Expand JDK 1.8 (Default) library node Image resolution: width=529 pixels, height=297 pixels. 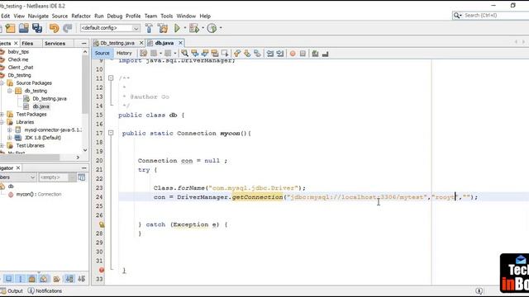pos(10,138)
